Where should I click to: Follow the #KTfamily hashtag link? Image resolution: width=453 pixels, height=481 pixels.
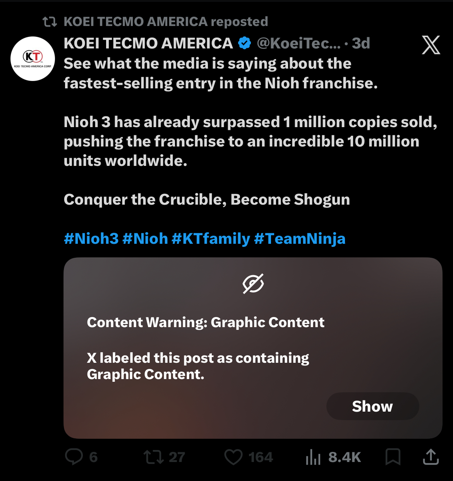211,239
